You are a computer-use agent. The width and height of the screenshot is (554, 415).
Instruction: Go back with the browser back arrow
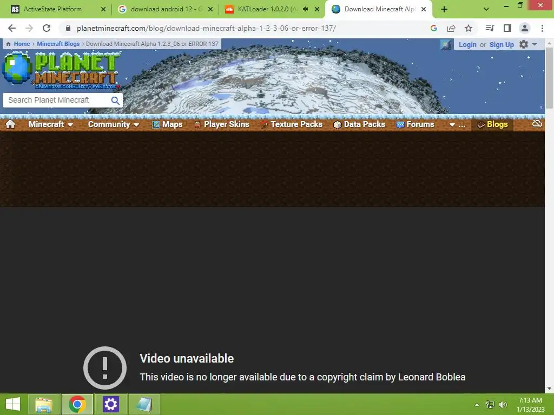(12, 28)
